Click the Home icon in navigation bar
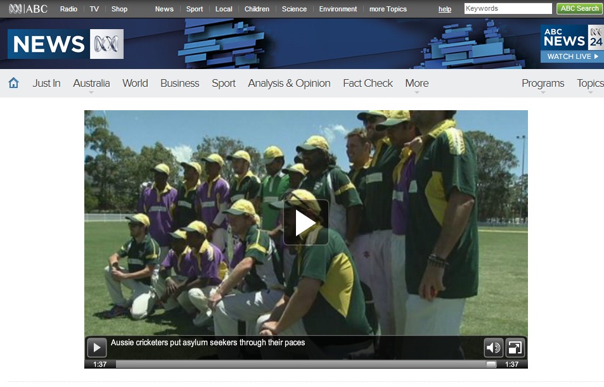604x387 pixels. (13, 83)
